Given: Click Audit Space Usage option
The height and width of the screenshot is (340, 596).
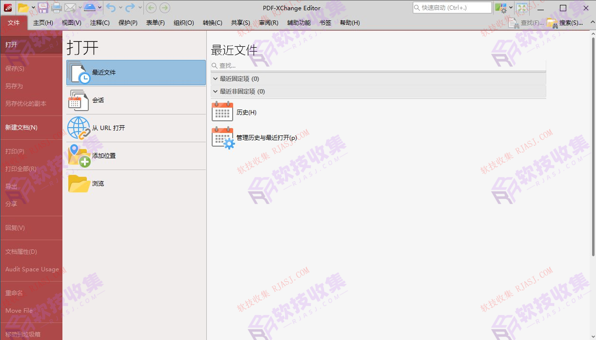Looking at the screenshot, I should click(31, 269).
